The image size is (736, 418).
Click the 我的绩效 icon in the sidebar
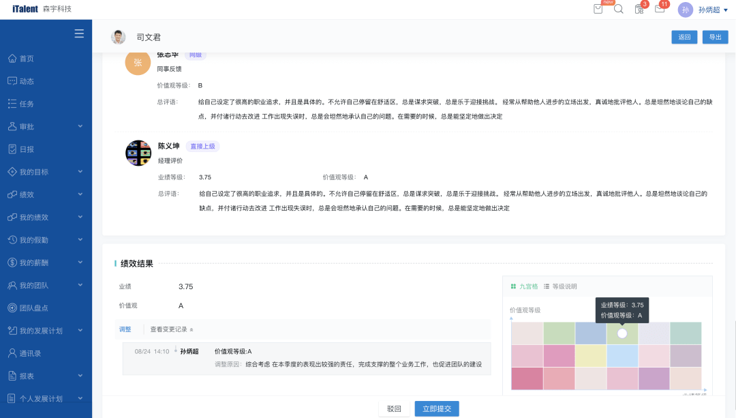coord(12,217)
